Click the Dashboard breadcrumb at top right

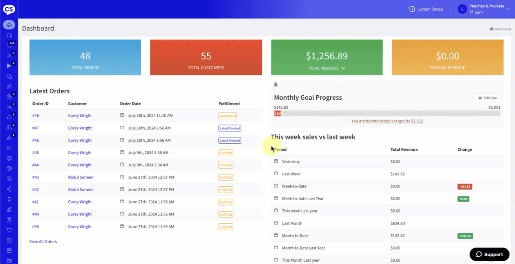pos(500,29)
